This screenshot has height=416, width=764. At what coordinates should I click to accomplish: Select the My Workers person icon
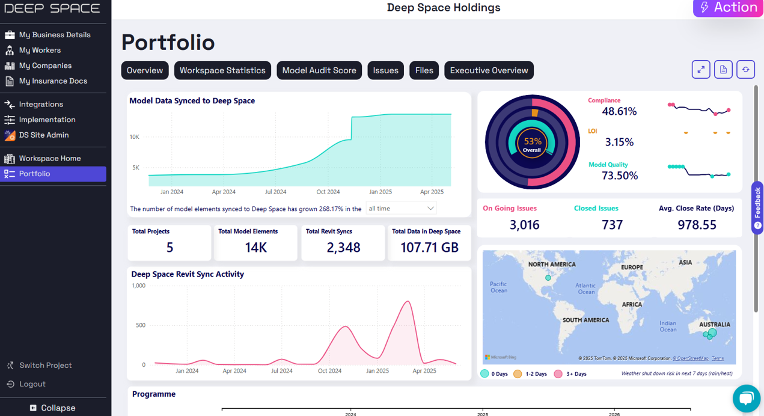[10, 50]
